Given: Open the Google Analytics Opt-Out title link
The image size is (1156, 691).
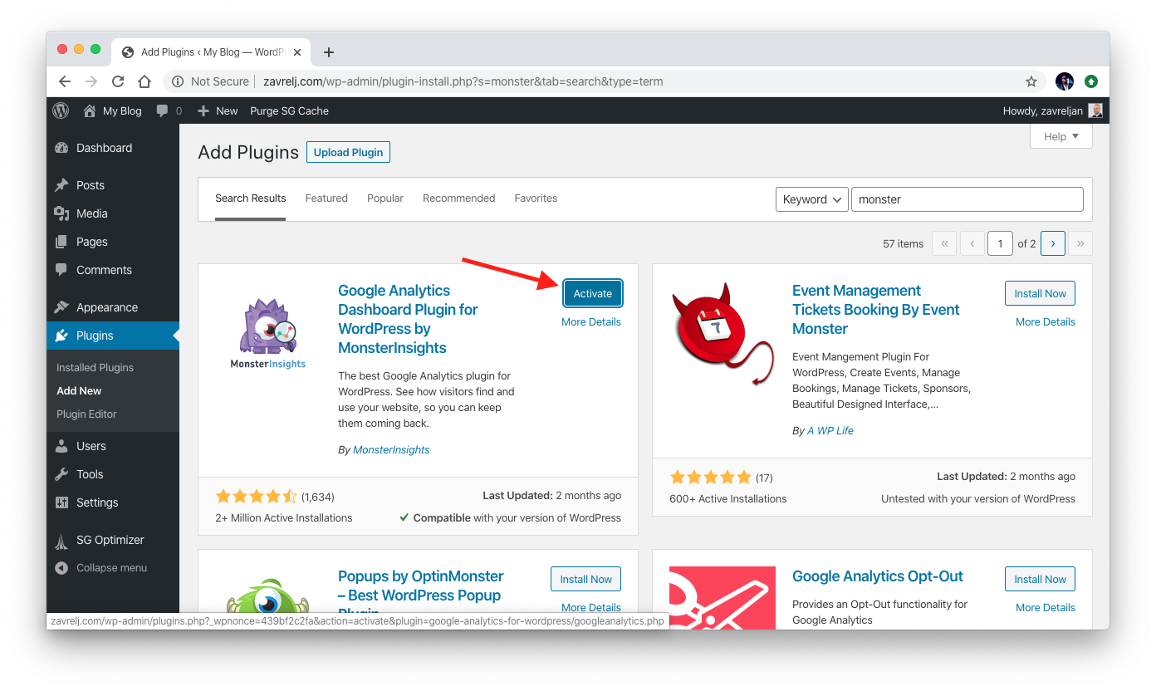Looking at the screenshot, I should pos(878,576).
